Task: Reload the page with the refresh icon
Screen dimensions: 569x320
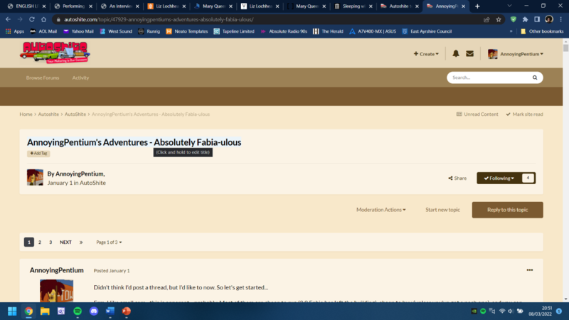Action: (32, 19)
